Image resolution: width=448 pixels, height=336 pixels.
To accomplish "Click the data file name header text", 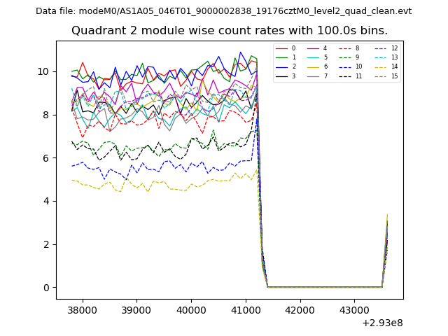I will [x=223, y=11].
